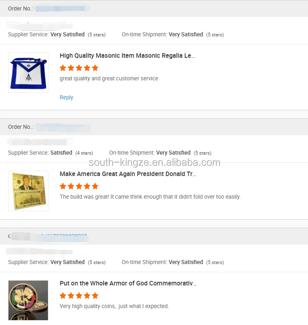Image resolution: width=308 pixels, height=325 pixels.
Task: Click second star of Masonic item rating
Action: 71,68
